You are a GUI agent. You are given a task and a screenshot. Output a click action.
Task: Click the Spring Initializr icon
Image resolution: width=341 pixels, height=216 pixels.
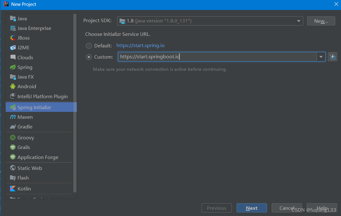click(13, 107)
